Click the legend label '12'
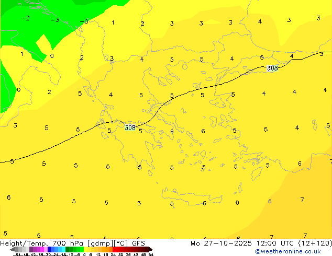 click(98, 254)
